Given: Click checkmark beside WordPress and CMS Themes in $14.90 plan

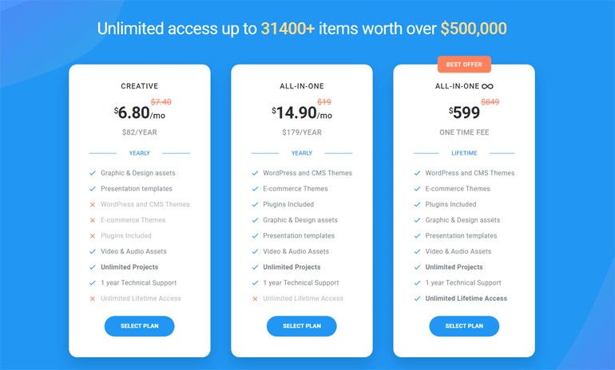Looking at the screenshot, I should click(x=255, y=173).
